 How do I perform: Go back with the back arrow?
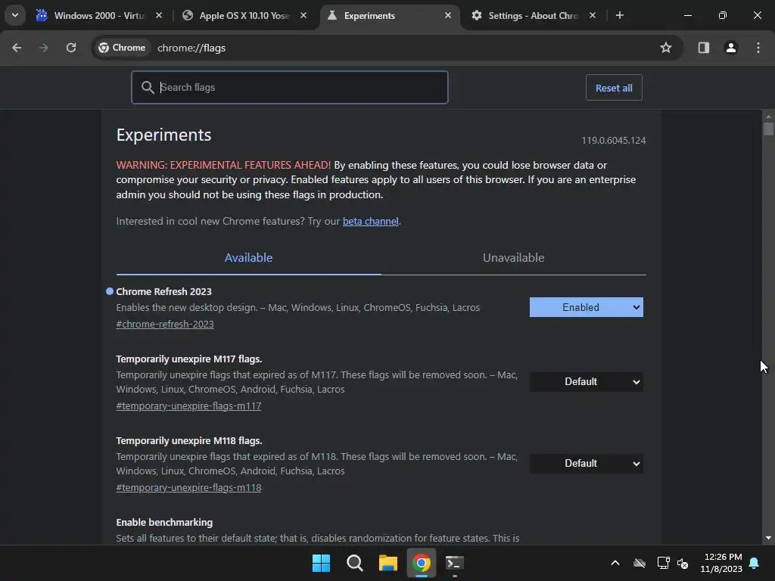coord(17,48)
